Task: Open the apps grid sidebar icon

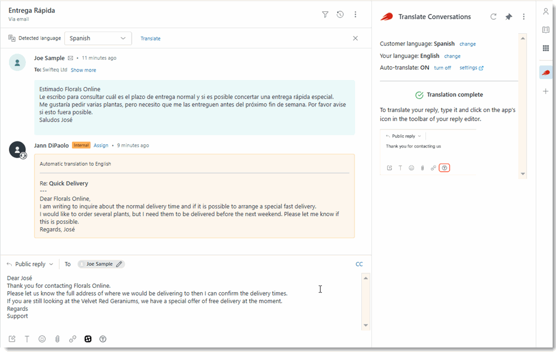Action: 546,48
